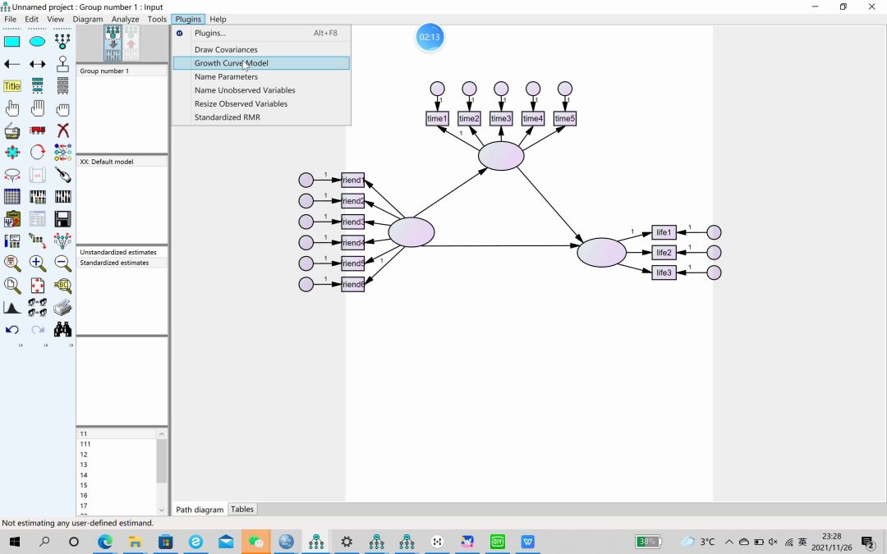Screen dimensions: 887x554
Task: Select file 111 in the file list
Action: [x=85, y=444]
